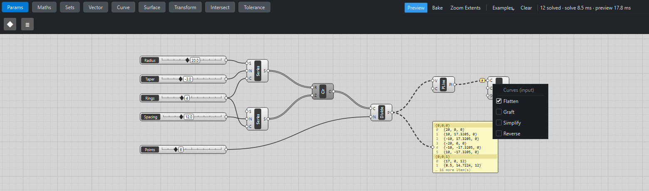The height and width of the screenshot is (191, 649).
Task: Click the V input port of PLine
Action: (x=433, y=81)
